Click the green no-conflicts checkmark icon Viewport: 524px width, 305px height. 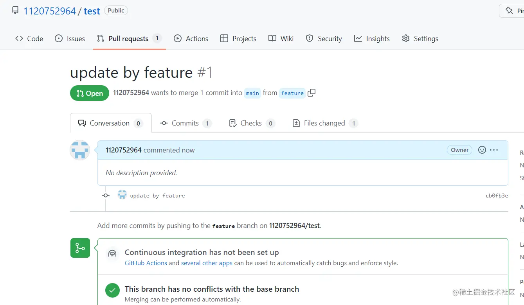click(112, 290)
